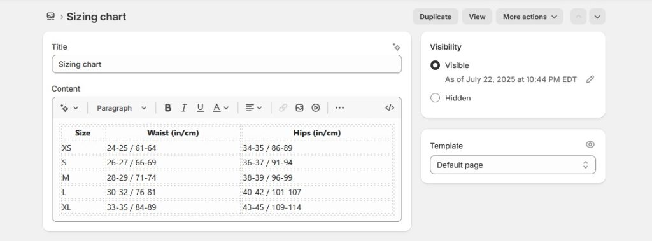Insert a video via play icon
Screen dimensions: 652x241
click(316, 108)
